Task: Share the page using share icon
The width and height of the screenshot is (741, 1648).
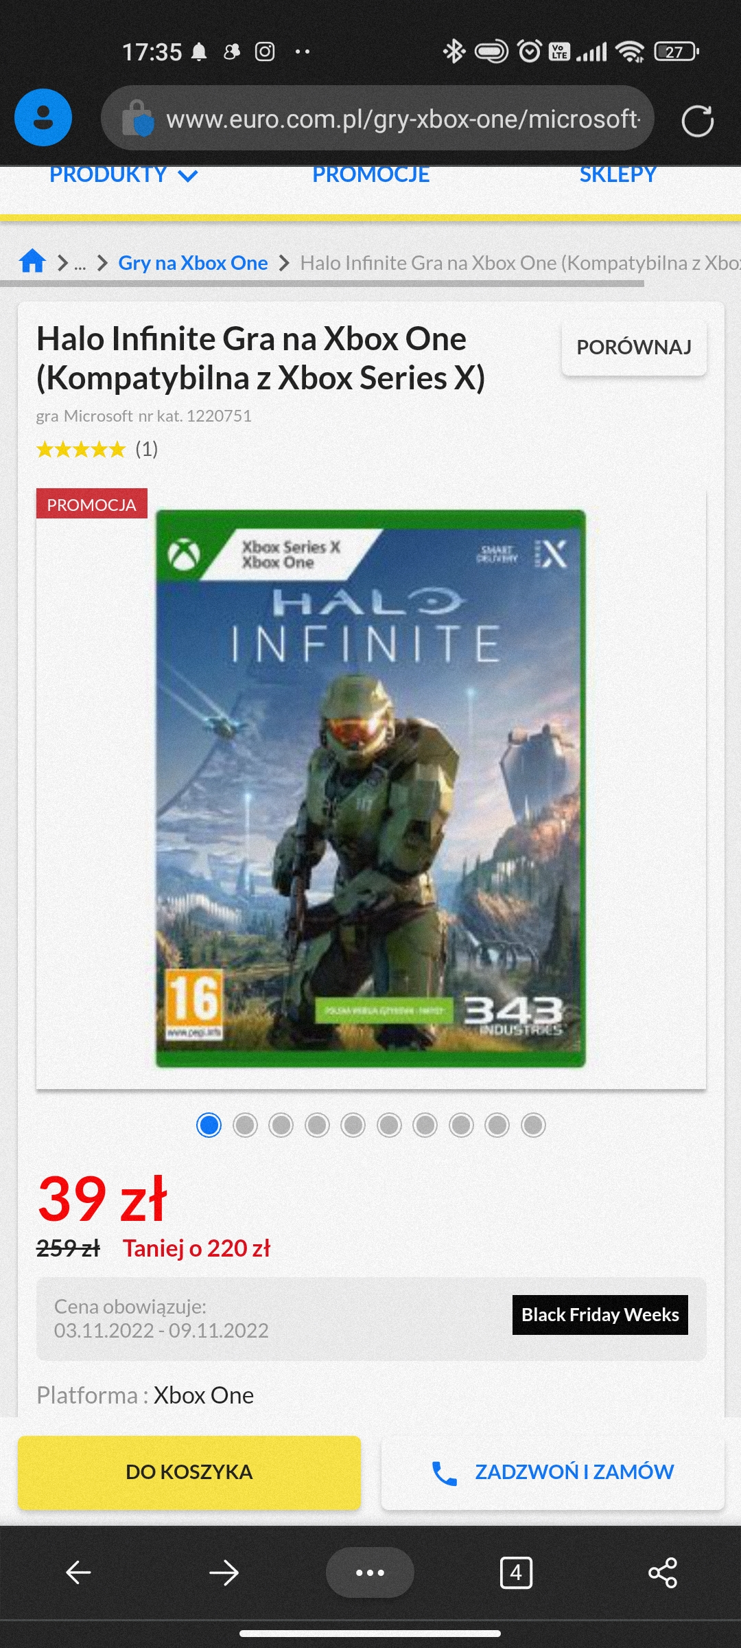Action: pyautogui.click(x=663, y=1572)
